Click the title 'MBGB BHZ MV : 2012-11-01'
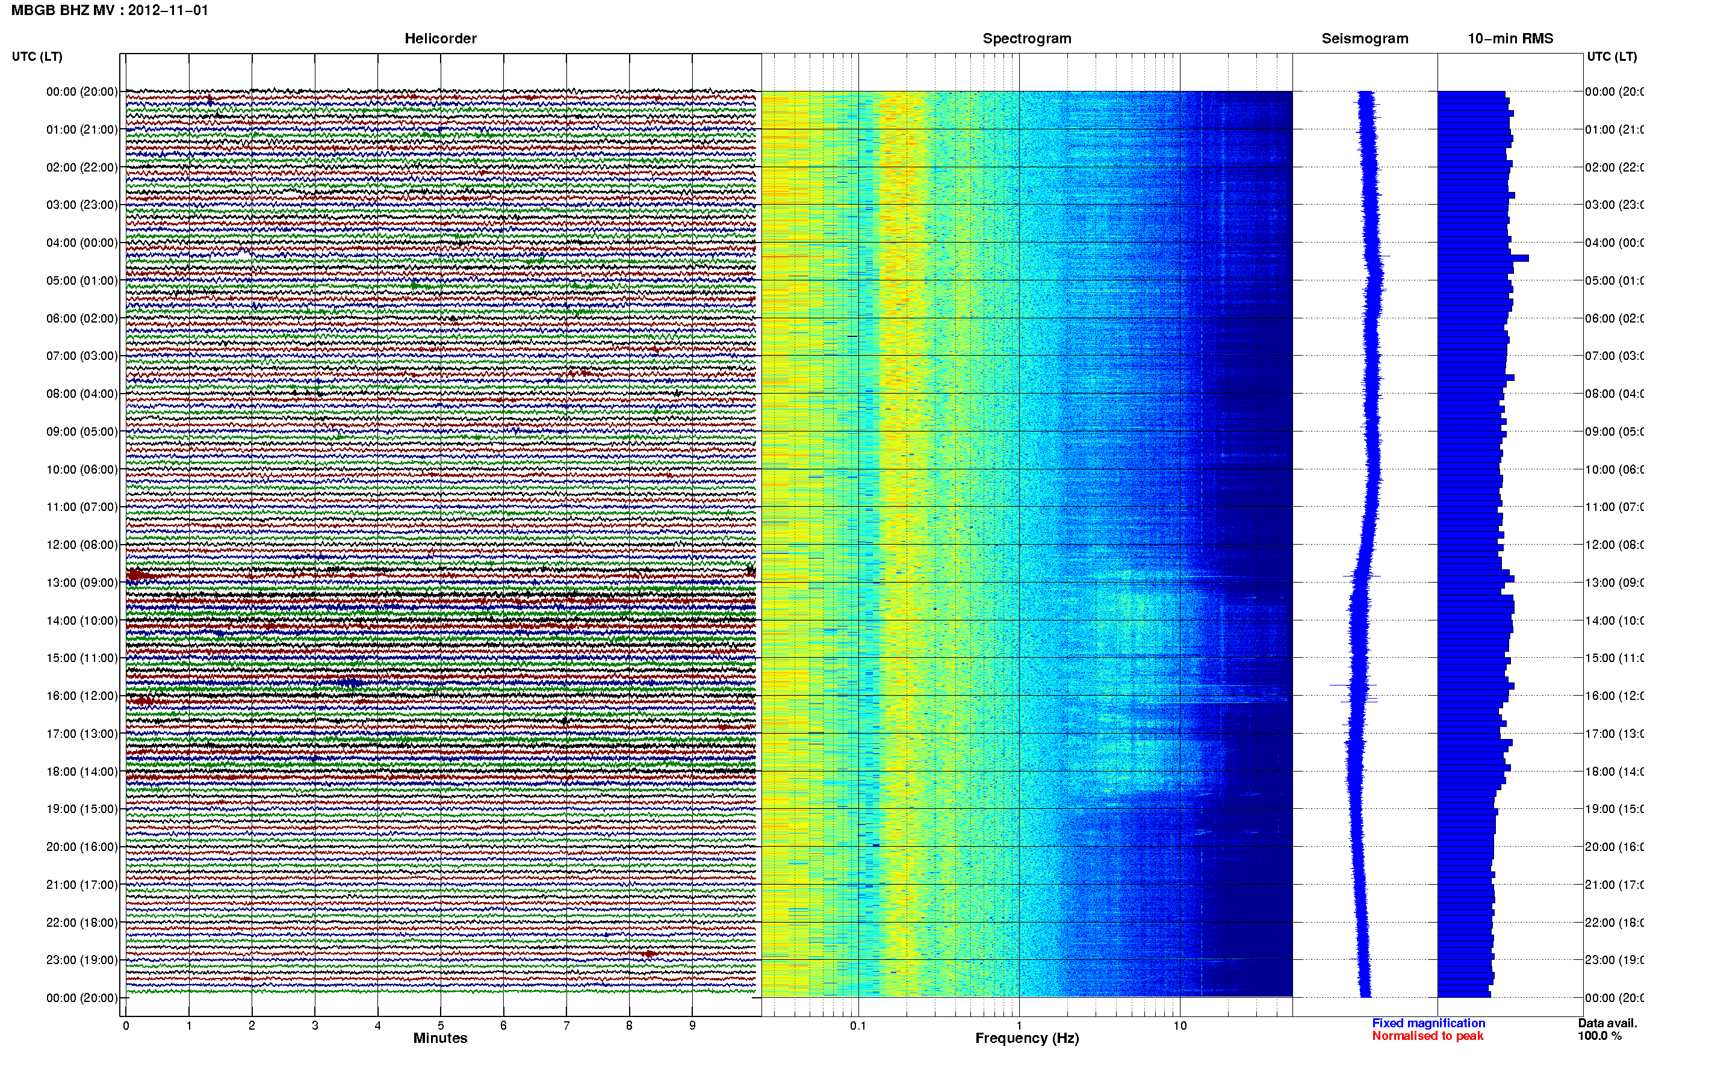Image resolution: width=1712 pixels, height=1070 pixels. pyautogui.click(x=110, y=11)
